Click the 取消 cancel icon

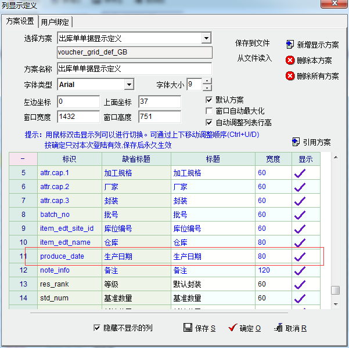[x=278, y=328]
